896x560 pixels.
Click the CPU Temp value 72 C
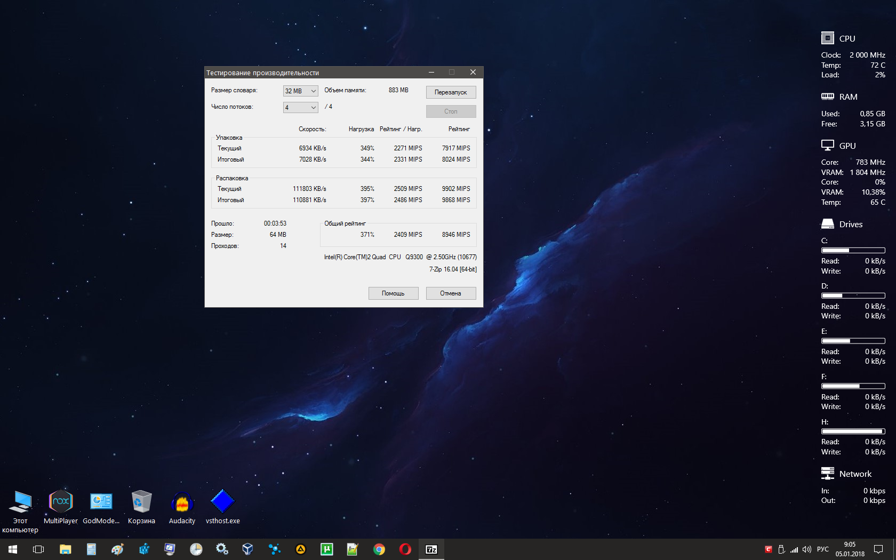coord(878,65)
